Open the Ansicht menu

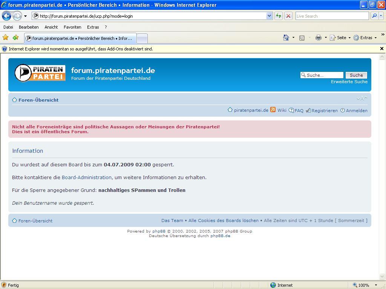tap(51, 27)
